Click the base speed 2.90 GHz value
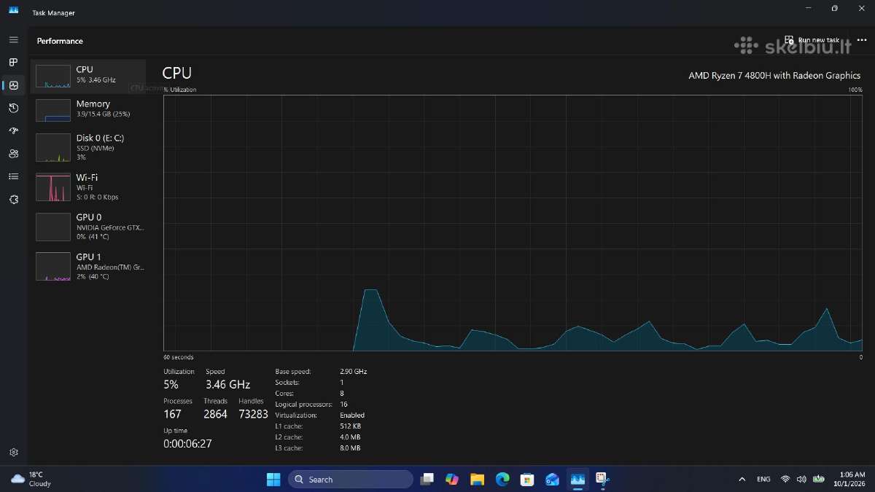The height and width of the screenshot is (492, 875). tap(354, 372)
